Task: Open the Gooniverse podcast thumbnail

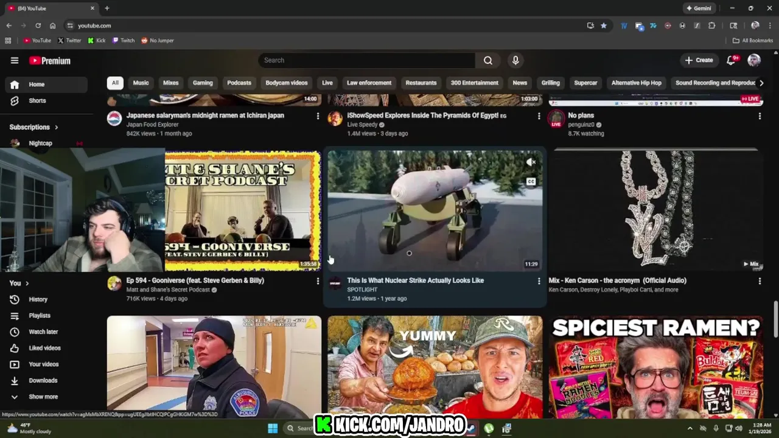Action: coord(243,210)
